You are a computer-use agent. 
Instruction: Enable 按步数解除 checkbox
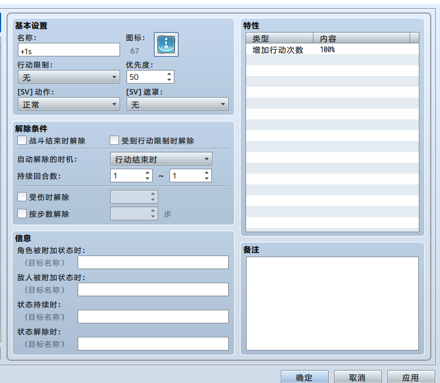22,214
